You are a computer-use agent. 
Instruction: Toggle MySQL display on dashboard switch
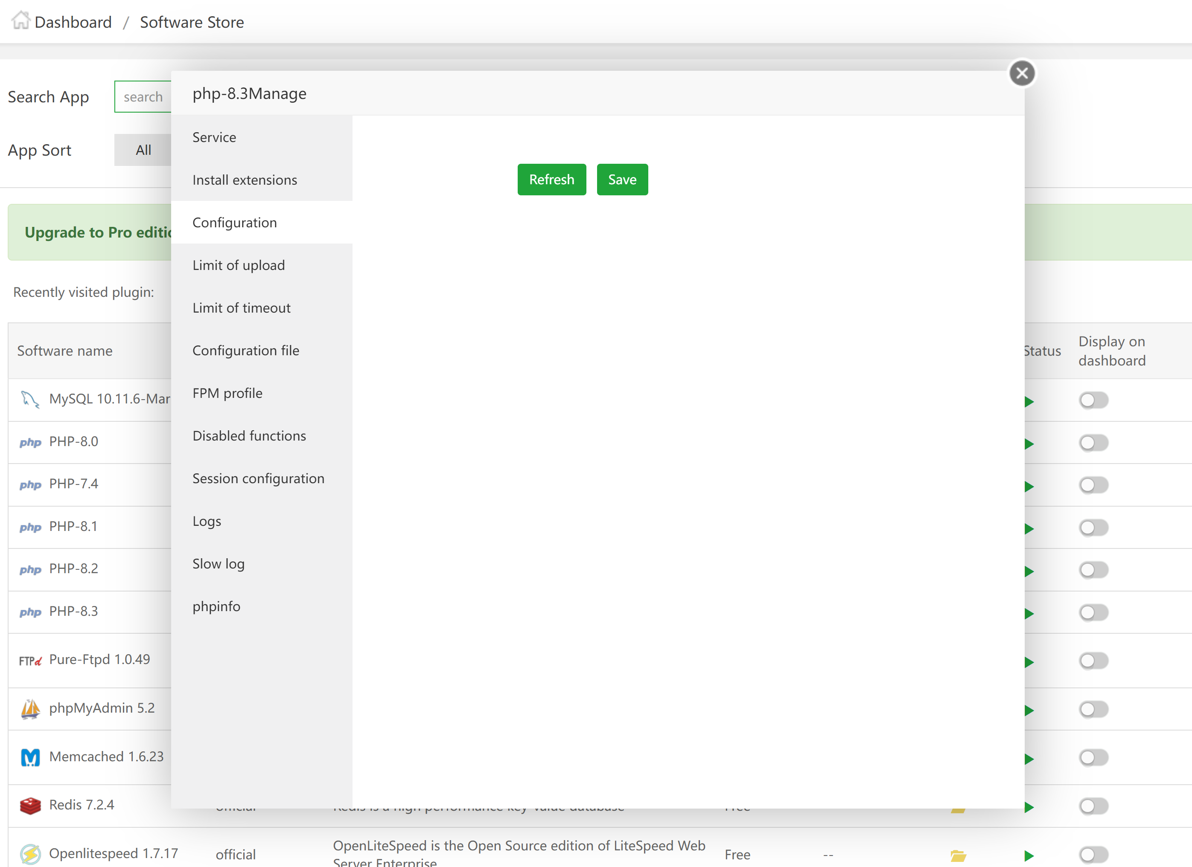tap(1093, 401)
